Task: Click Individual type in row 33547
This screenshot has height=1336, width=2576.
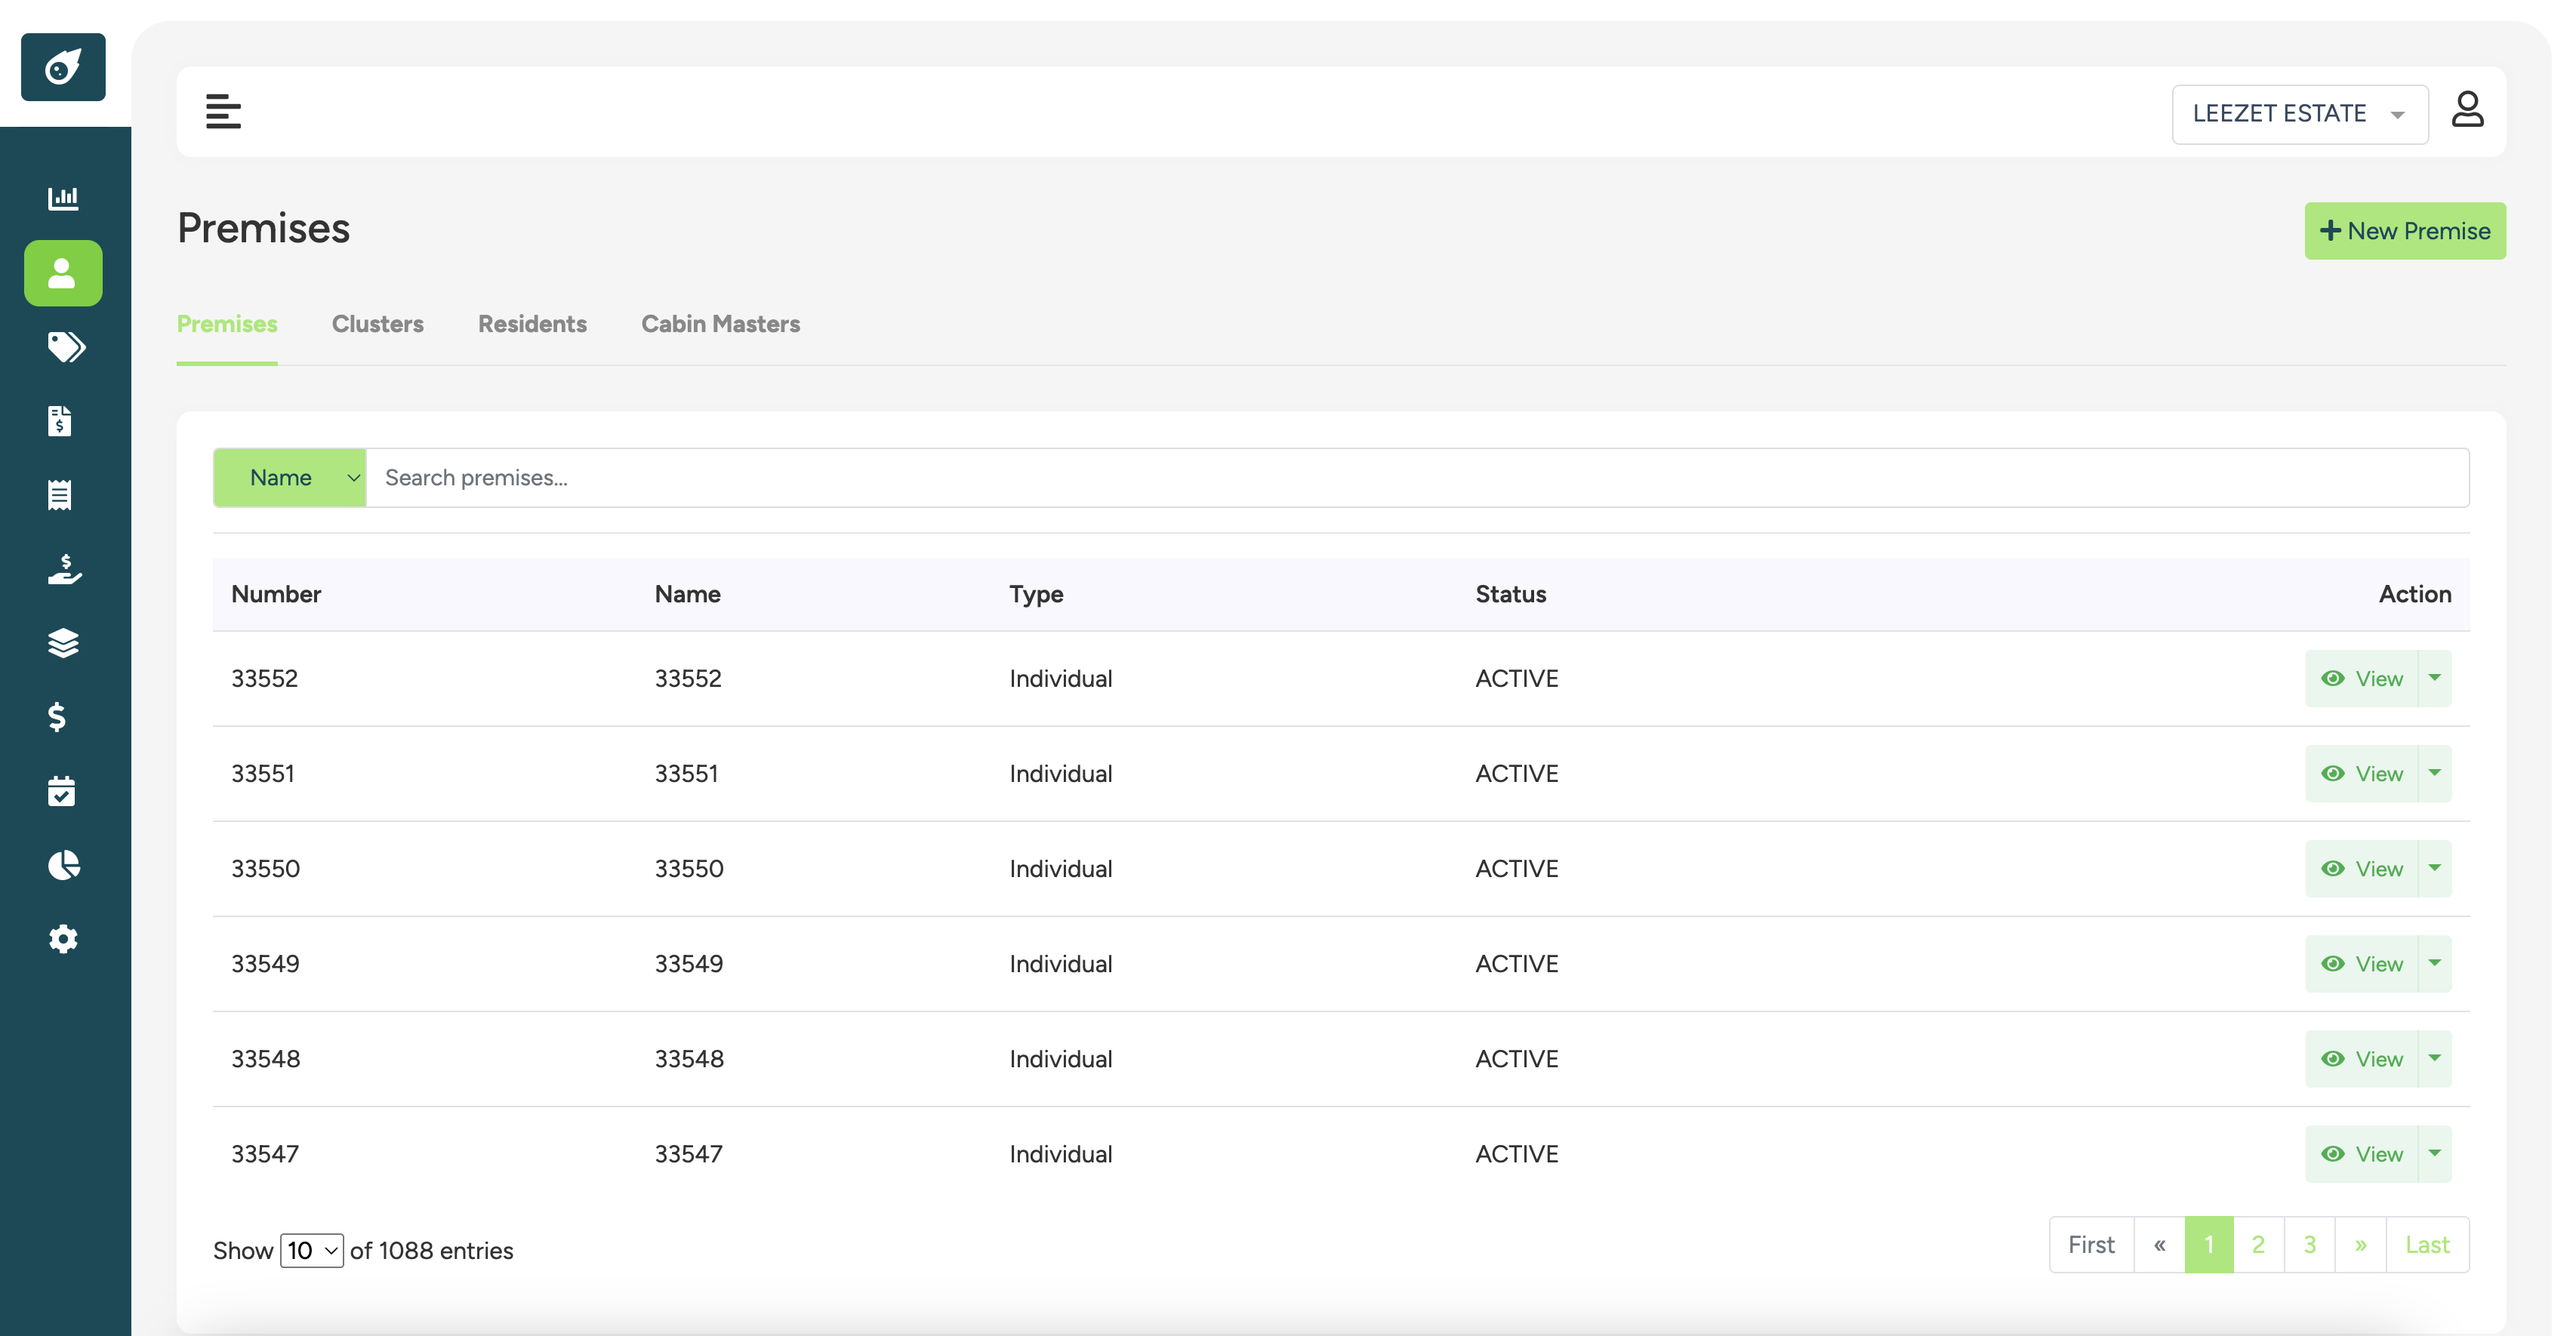Action: [1061, 1154]
